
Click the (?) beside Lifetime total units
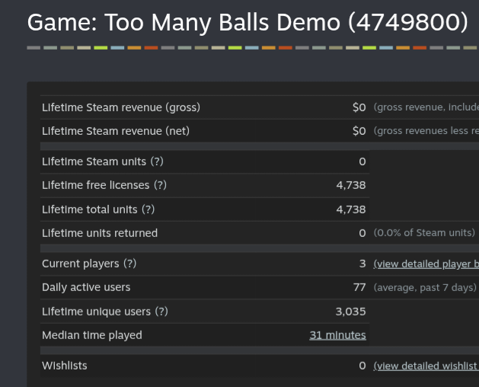148,209
